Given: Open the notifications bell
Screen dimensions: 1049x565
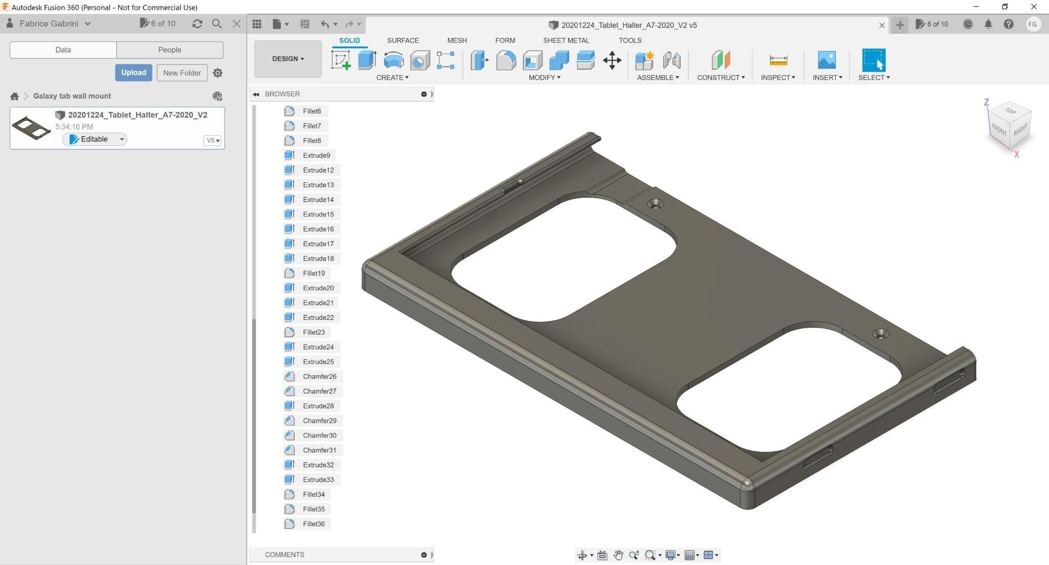Looking at the screenshot, I should pos(989,24).
